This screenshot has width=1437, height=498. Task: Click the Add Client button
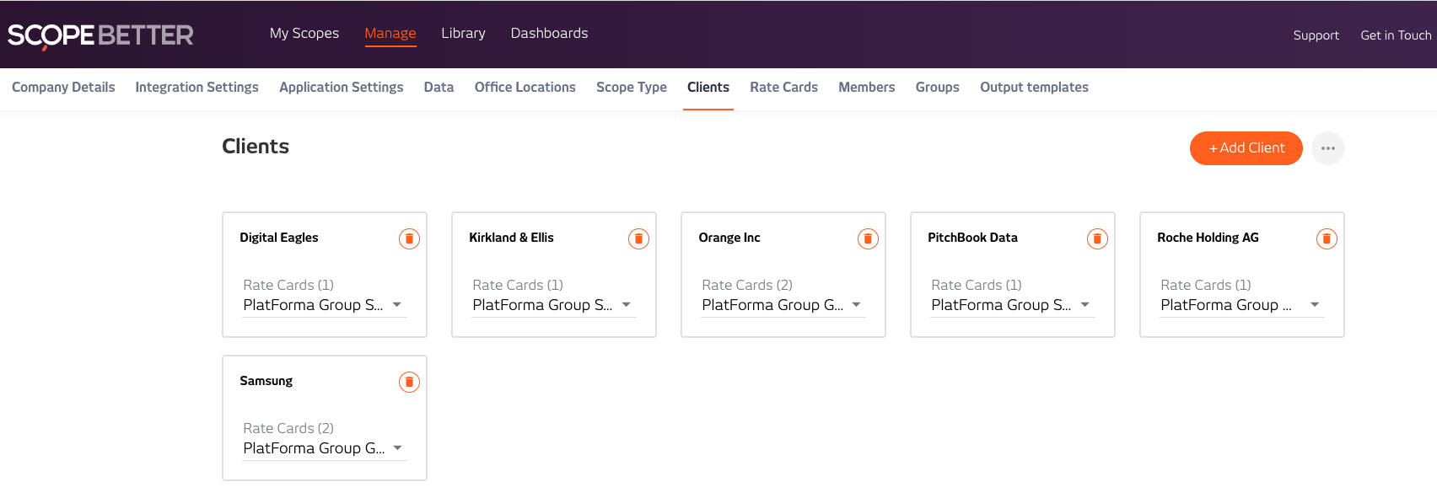pos(1246,148)
